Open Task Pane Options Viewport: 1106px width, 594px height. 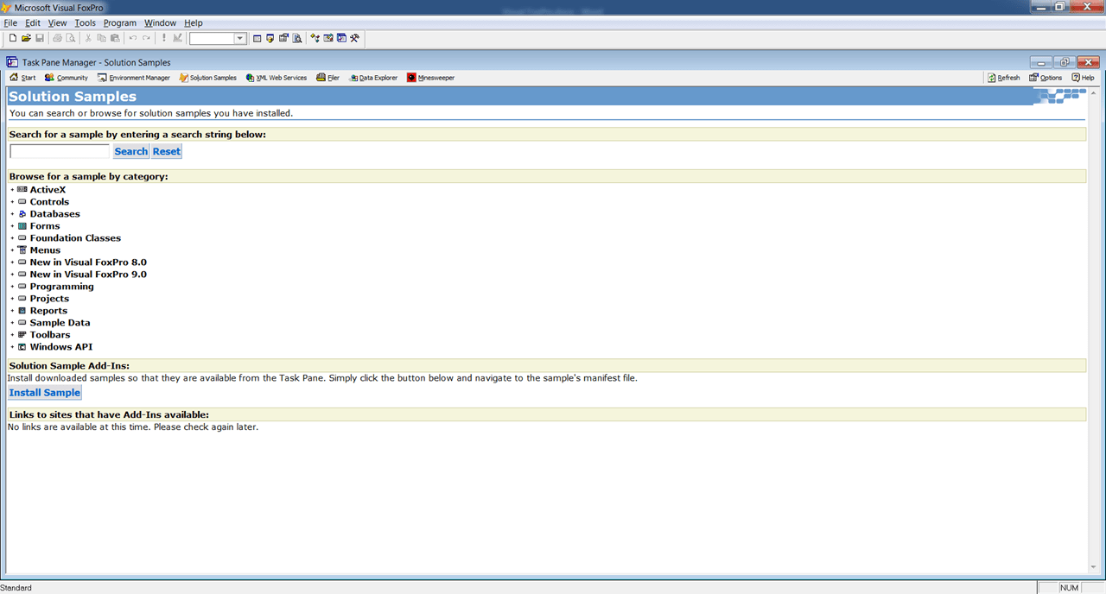pos(1046,78)
